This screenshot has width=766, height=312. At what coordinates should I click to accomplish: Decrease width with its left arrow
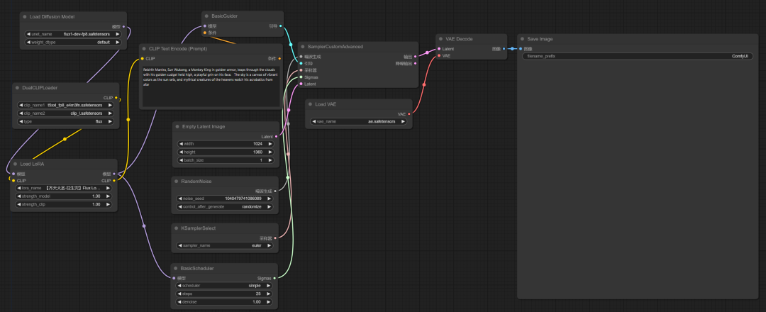(180, 144)
